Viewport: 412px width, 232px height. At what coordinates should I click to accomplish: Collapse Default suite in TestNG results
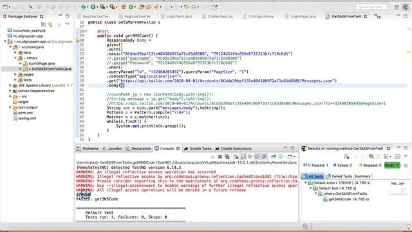point(306,182)
